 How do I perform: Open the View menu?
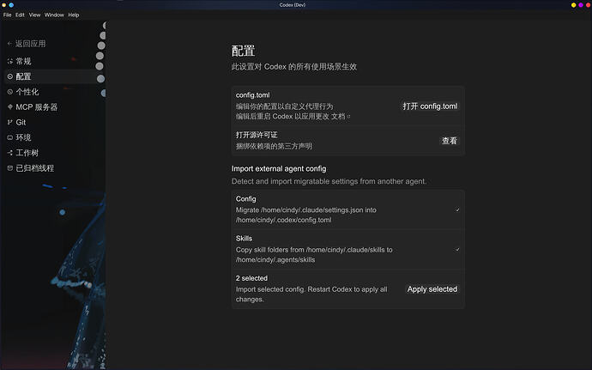tap(34, 15)
